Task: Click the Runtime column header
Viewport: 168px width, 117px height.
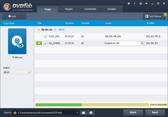Action: coord(70,23)
